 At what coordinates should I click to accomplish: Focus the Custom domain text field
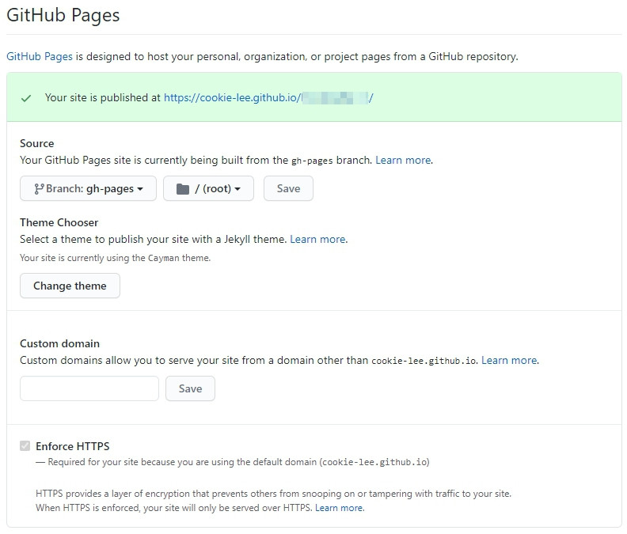point(89,388)
